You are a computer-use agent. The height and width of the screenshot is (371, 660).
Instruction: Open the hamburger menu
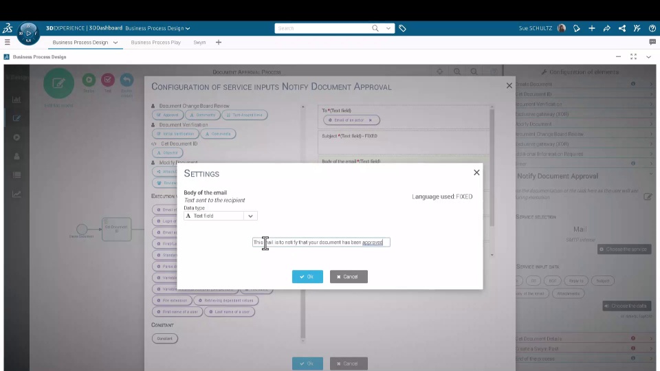point(7,42)
